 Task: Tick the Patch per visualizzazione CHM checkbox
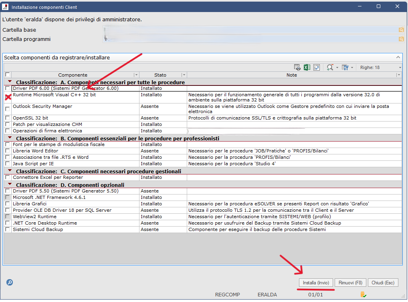click(8, 124)
